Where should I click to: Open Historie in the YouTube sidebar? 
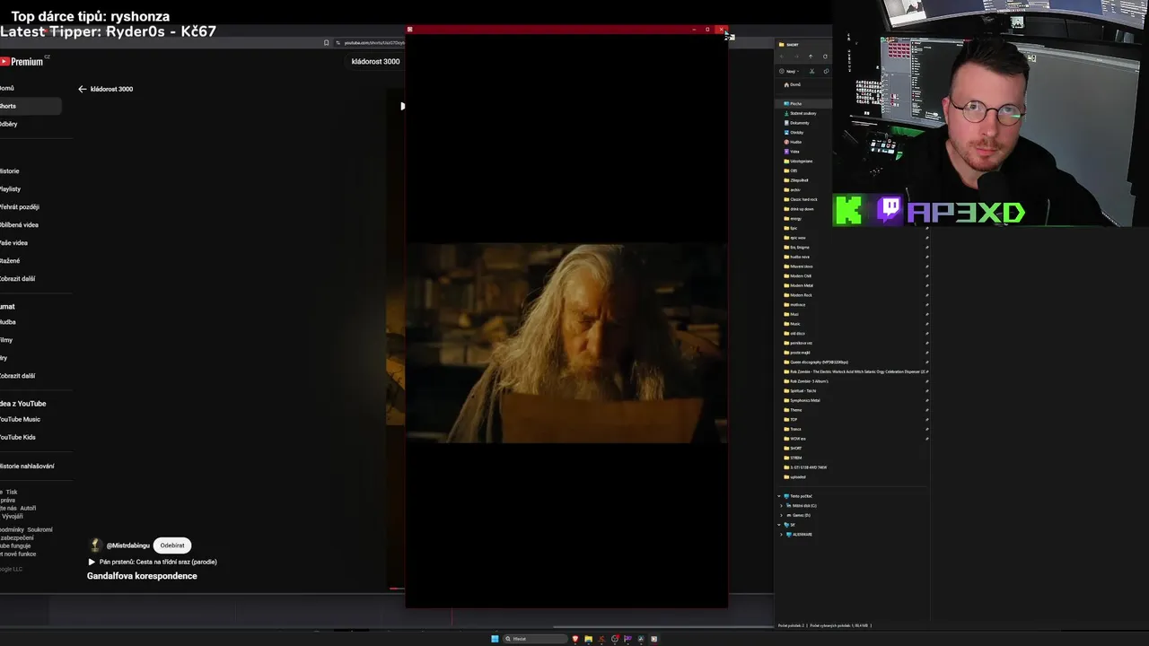[10, 170]
